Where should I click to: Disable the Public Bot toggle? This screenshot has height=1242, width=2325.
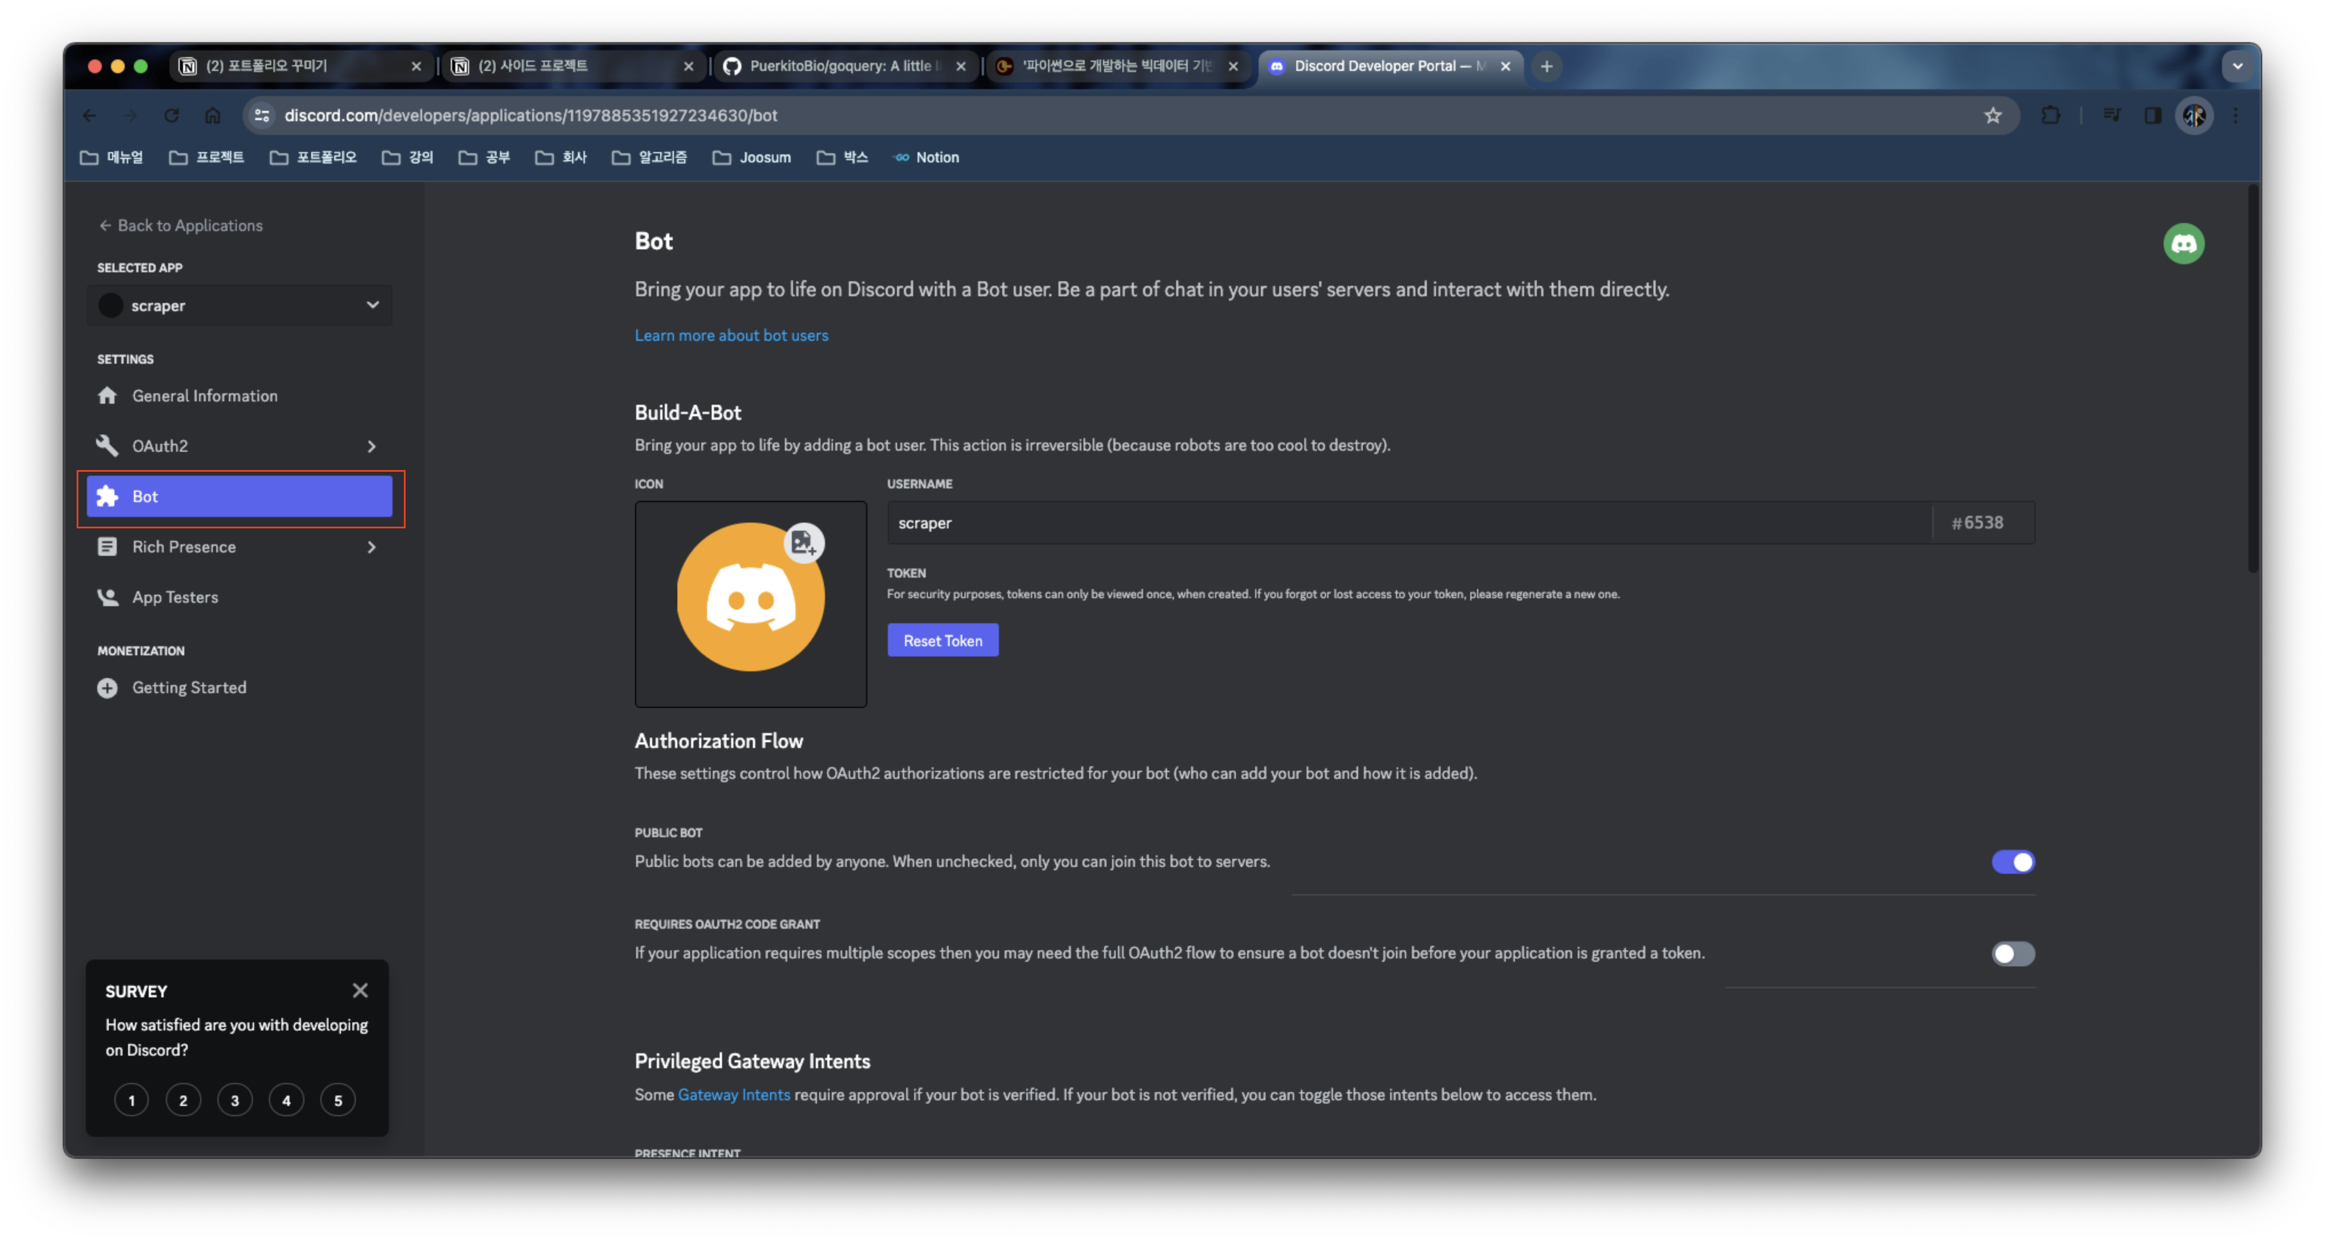2013,862
